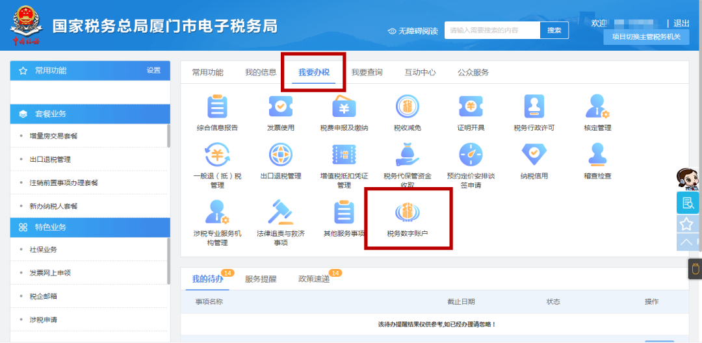The width and height of the screenshot is (702, 343).
Task: Click 特色业务 section header
Action: tap(90, 227)
